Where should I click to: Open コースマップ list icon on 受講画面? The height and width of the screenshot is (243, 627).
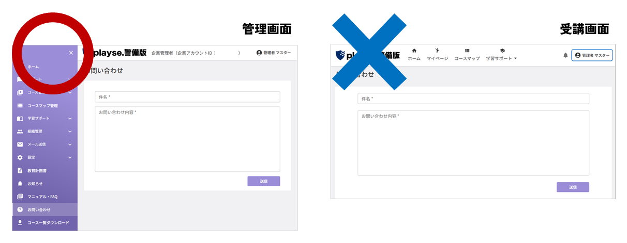tap(467, 51)
